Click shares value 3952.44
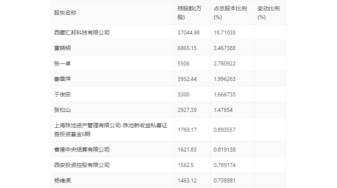337x188 pixels. coord(187,79)
